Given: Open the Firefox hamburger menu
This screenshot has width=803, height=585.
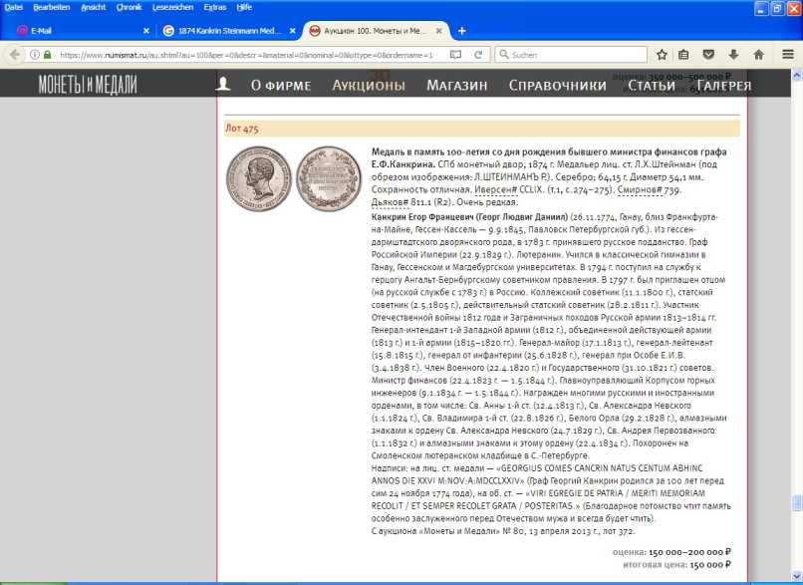Looking at the screenshot, I should 787,55.
